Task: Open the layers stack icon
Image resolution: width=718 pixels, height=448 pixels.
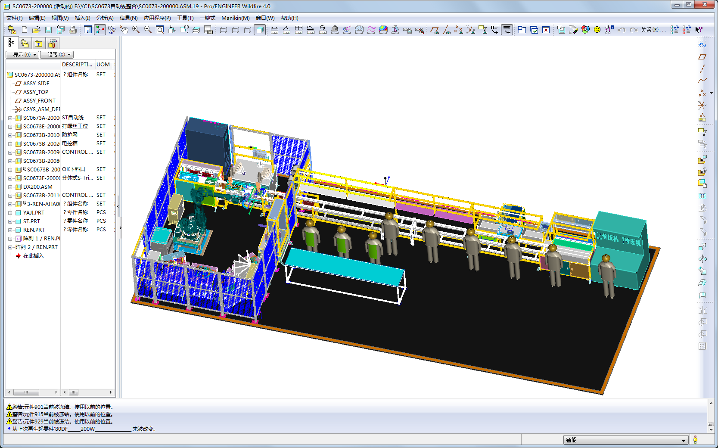Action: 196,30
